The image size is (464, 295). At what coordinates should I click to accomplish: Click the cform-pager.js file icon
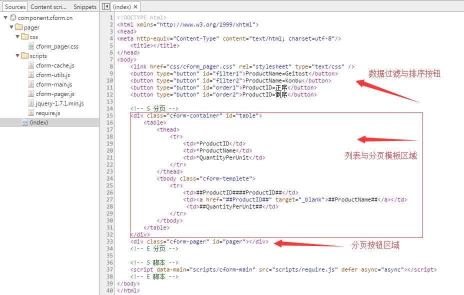pos(31,94)
